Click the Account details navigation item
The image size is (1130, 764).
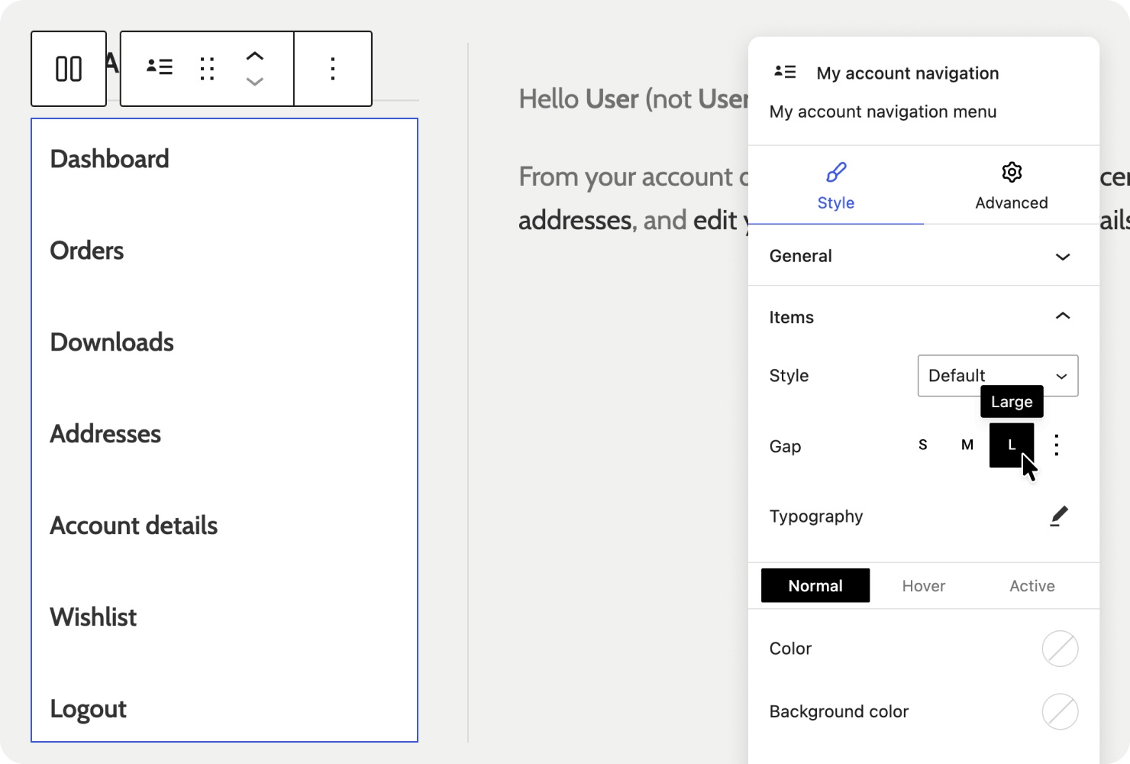(x=134, y=526)
